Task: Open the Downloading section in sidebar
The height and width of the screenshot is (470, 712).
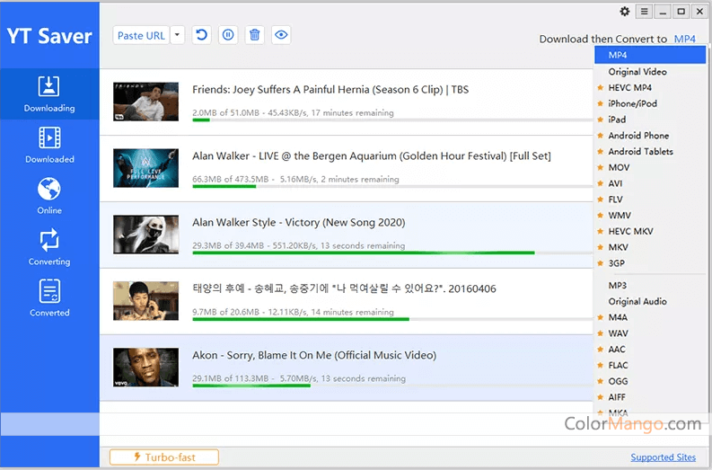Action: tap(49, 94)
